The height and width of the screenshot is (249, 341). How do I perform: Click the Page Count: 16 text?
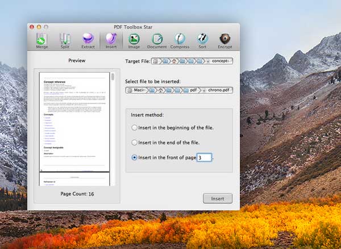tap(77, 194)
